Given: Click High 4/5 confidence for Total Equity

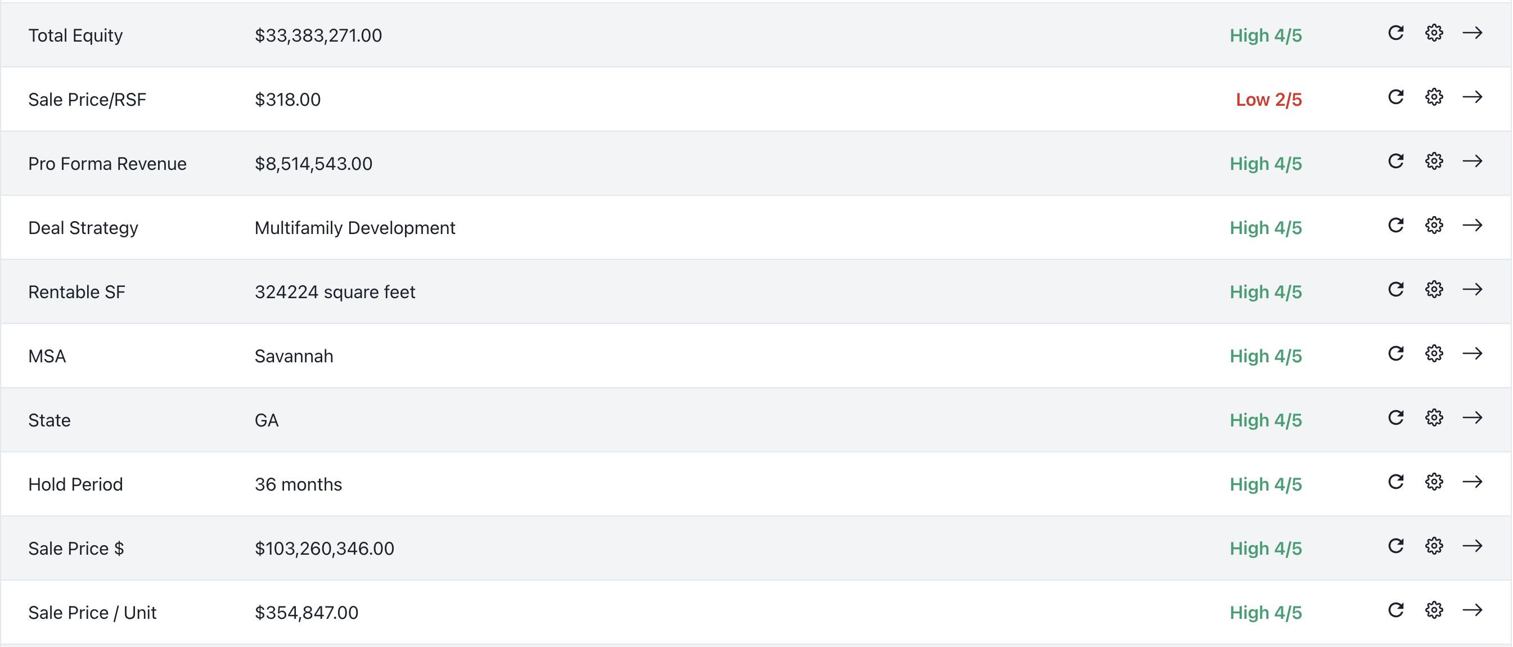Looking at the screenshot, I should 1266,36.
